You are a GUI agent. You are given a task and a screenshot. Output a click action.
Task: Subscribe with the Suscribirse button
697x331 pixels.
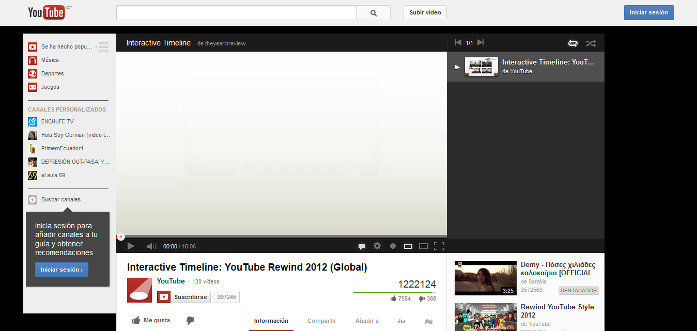(x=184, y=297)
